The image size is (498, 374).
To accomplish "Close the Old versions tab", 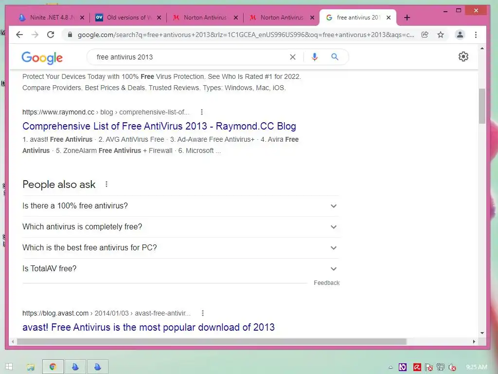I will [159, 18].
